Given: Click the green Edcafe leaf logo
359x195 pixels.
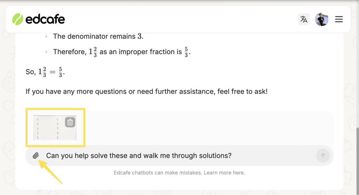Looking at the screenshot, I should pyautogui.click(x=18, y=19).
